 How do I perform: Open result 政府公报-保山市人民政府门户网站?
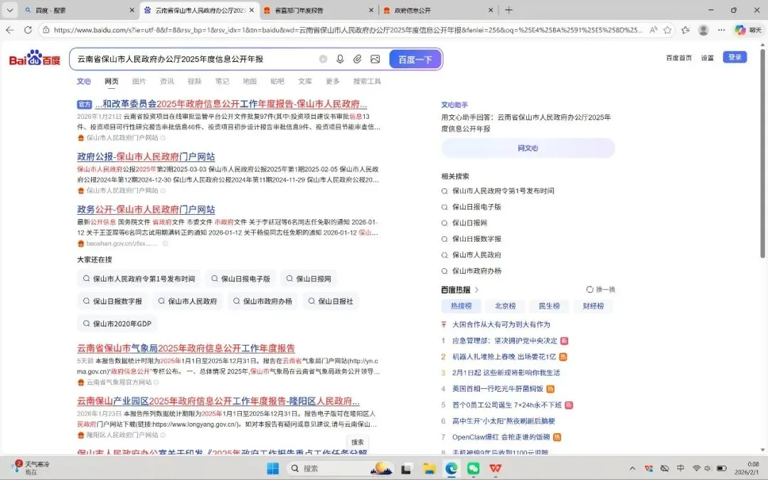point(146,156)
